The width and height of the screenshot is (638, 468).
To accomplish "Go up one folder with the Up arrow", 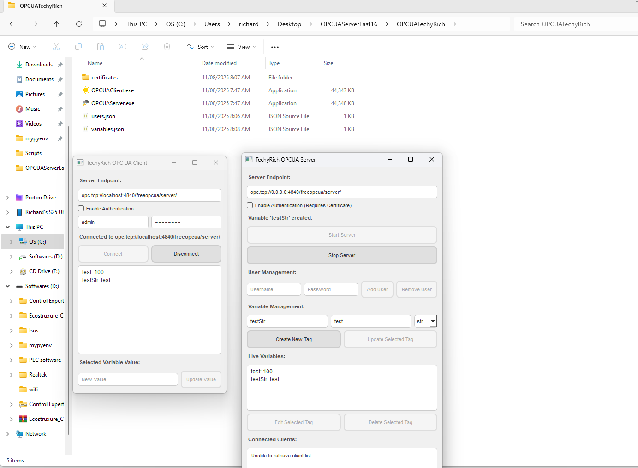I will click(x=57, y=24).
